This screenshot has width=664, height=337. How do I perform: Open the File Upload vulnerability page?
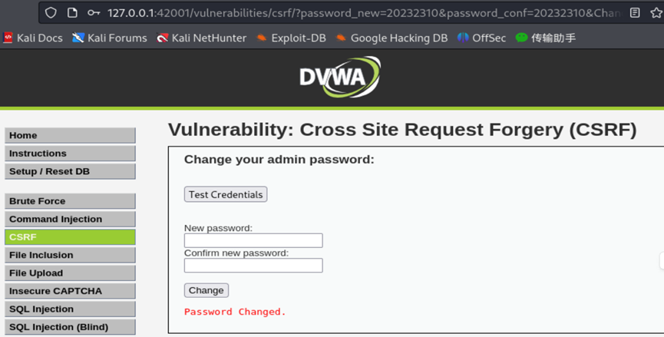tap(70, 273)
